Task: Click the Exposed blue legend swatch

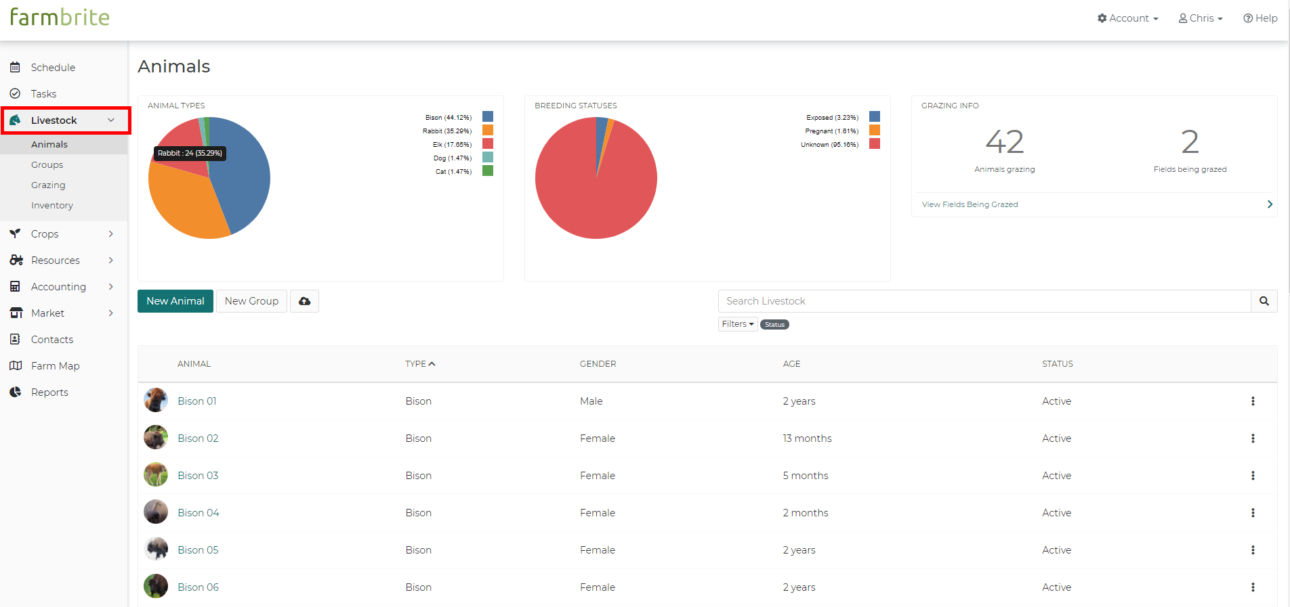Action: point(875,116)
